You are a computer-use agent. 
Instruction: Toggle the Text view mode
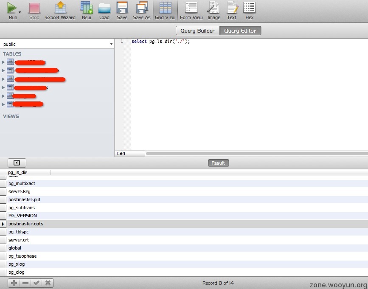(232, 10)
